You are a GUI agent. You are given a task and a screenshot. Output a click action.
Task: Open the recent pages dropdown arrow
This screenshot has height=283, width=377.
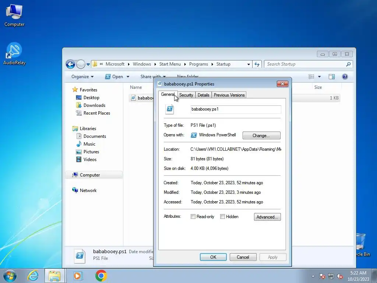88,64
